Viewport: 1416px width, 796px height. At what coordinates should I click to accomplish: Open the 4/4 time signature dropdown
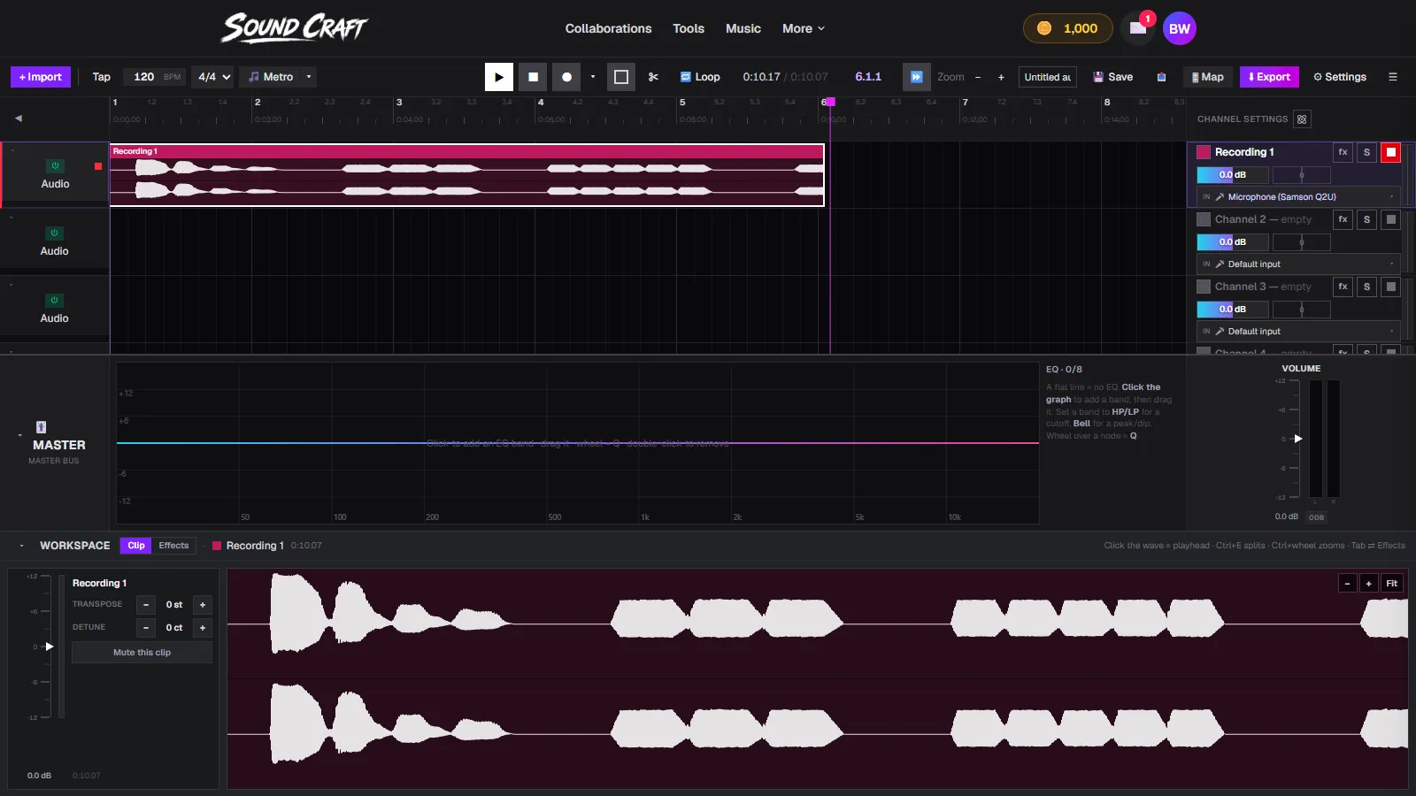(x=213, y=77)
